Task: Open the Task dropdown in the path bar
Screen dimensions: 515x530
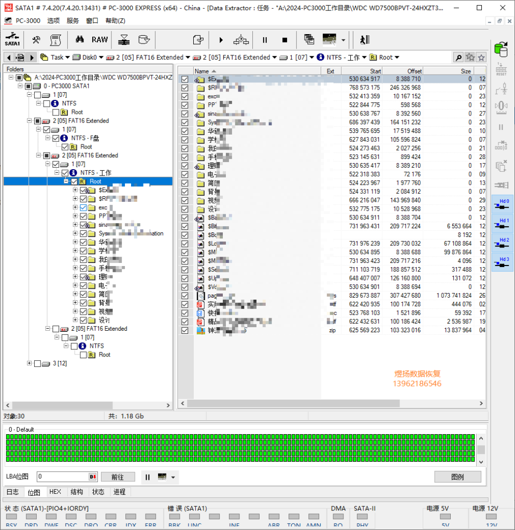Action: tap(67, 57)
